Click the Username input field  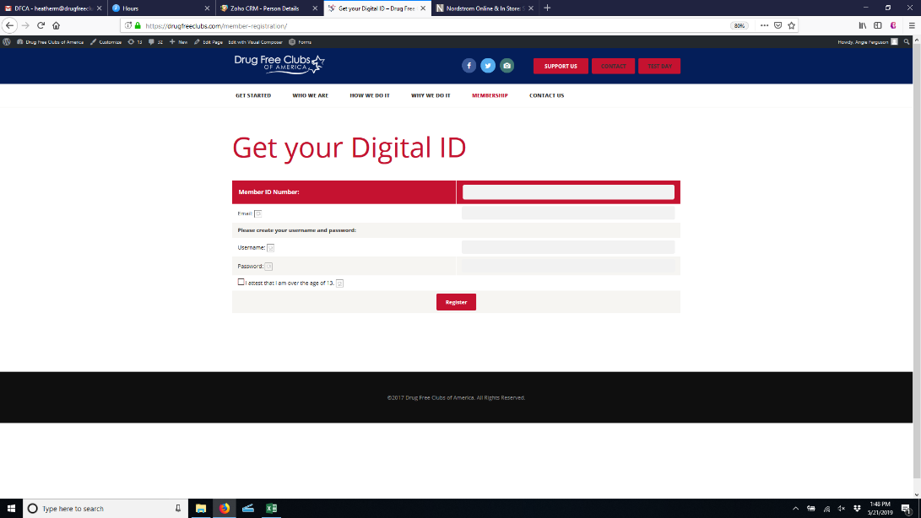[x=568, y=247]
